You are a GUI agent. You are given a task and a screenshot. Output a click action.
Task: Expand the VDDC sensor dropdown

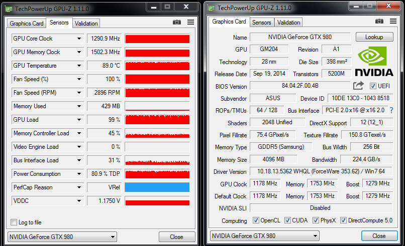(x=79, y=201)
